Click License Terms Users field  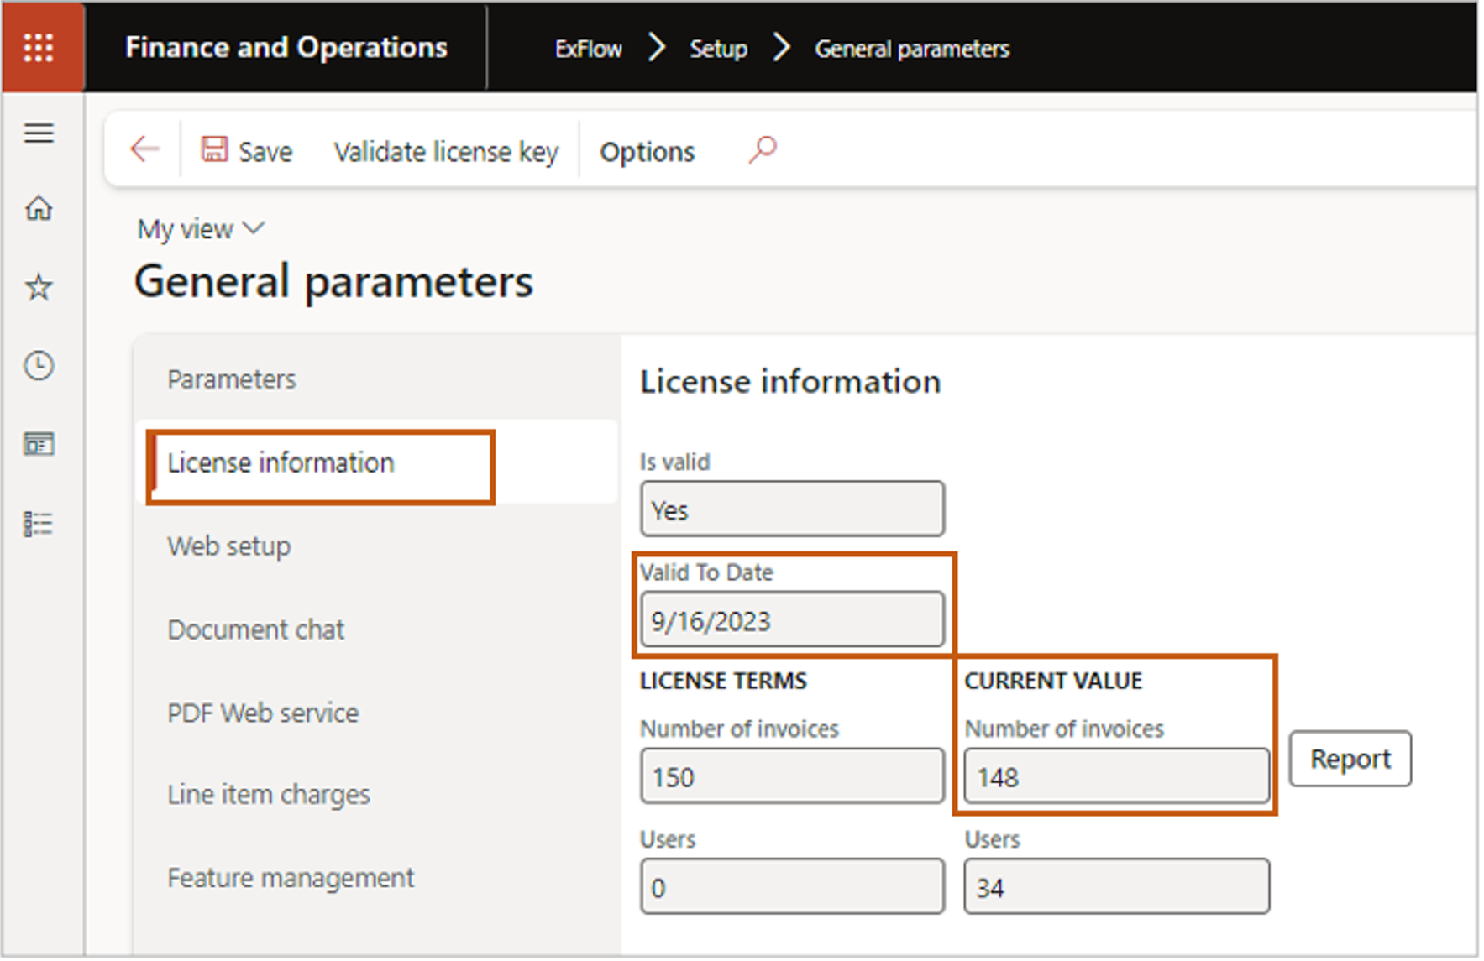[x=792, y=886]
